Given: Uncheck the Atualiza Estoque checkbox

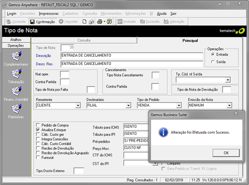Looking at the screenshot, I should click(x=38, y=130).
